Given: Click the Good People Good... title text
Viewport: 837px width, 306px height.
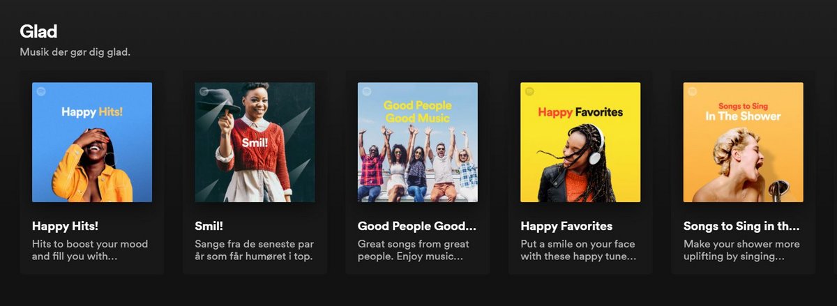Looking at the screenshot, I should [x=417, y=226].
